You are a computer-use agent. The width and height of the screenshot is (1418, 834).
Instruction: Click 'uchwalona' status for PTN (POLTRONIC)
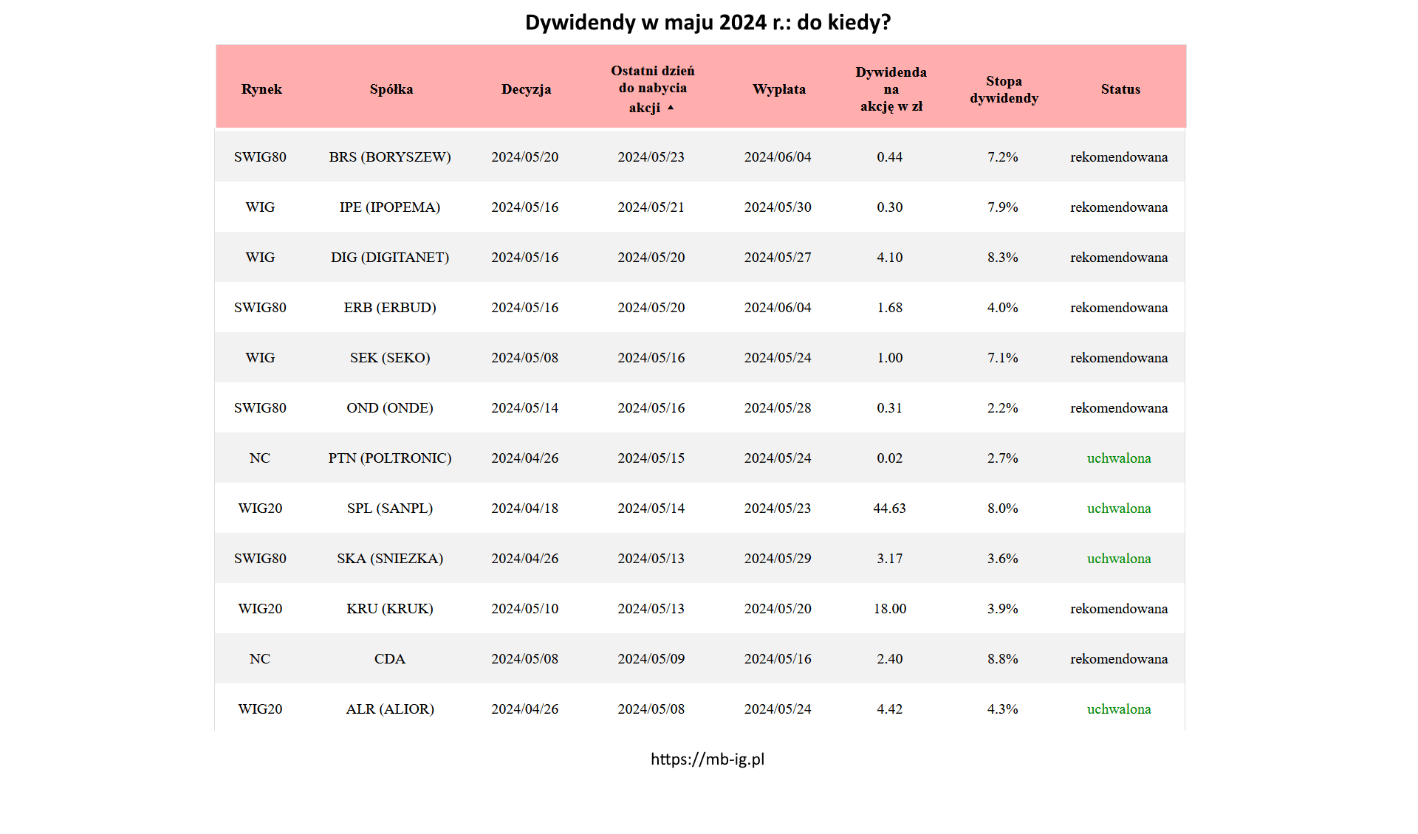coord(1118,458)
